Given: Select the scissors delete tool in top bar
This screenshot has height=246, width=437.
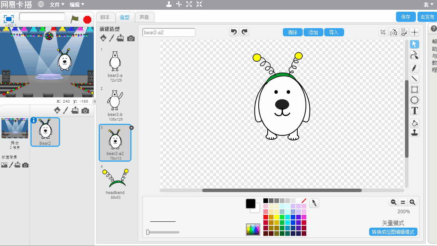Looking at the screenshot, I should pyautogui.click(x=179, y=4).
